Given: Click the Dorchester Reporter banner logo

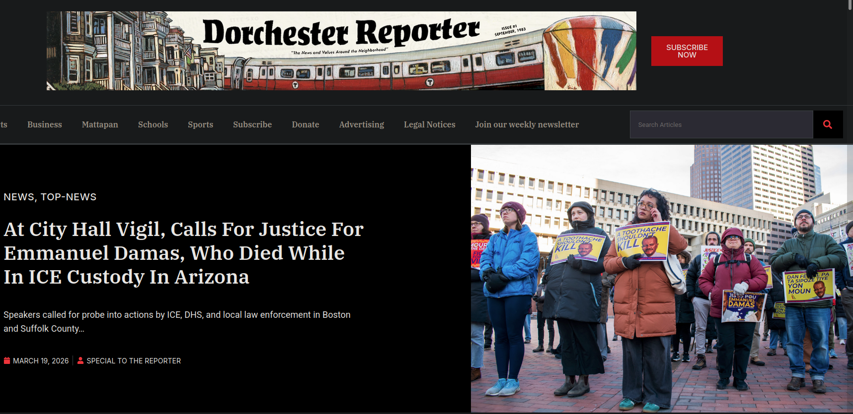Looking at the screenshot, I should [x=341, y=51].
